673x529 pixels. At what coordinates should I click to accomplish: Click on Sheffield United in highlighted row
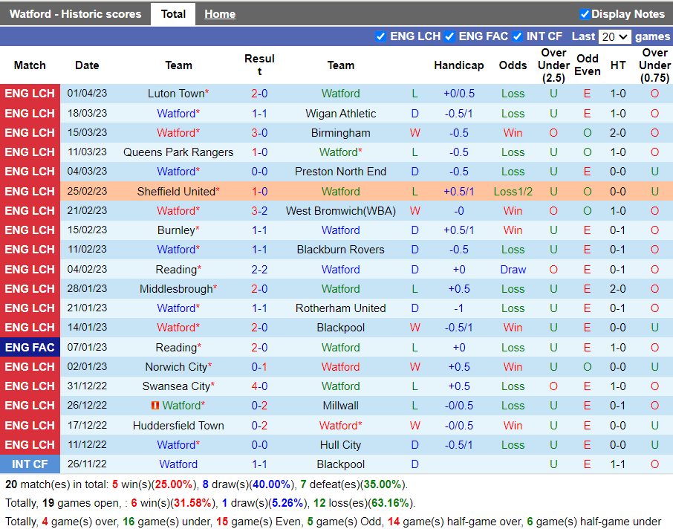(x=175, y=191)
